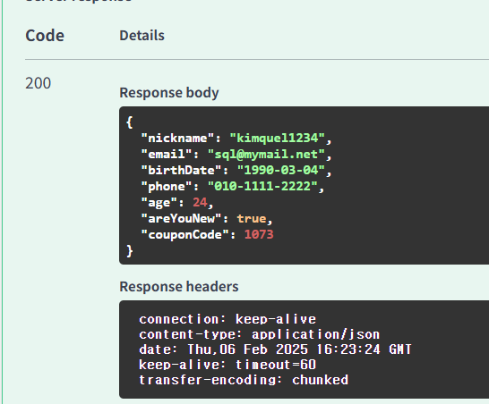This screenshot has width=489, height=404.
Task: Click the phone value 010-1111-2222
Action: point(262,186)
